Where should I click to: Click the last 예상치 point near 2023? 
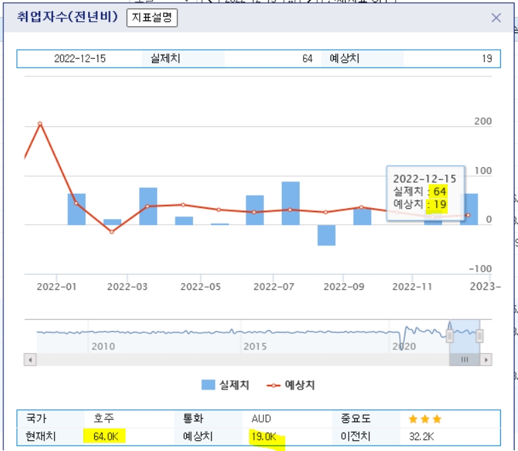[x=468, y=215]
